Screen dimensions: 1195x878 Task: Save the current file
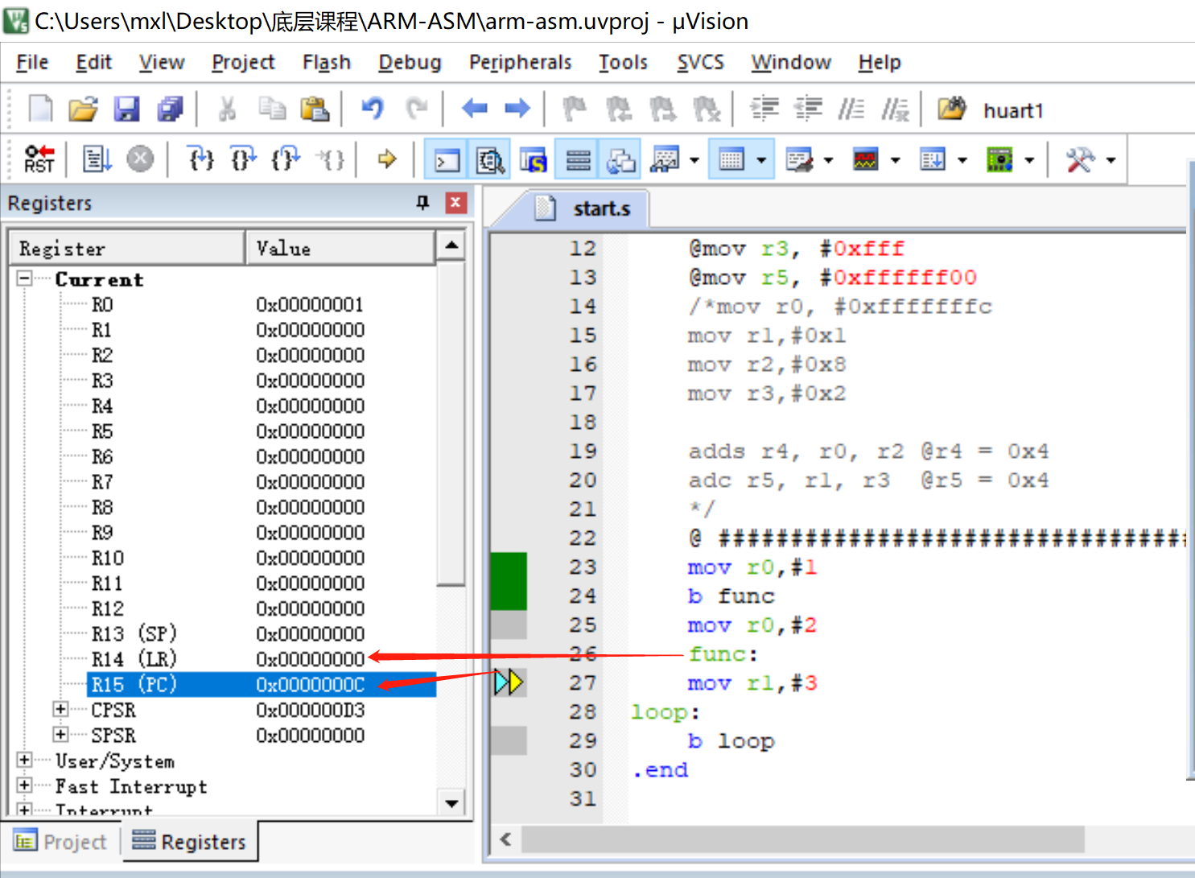click(x=126, y=109)
